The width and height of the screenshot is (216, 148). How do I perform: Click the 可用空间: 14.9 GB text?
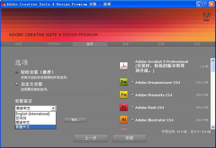pyautogui.click(x=174, y=132)
